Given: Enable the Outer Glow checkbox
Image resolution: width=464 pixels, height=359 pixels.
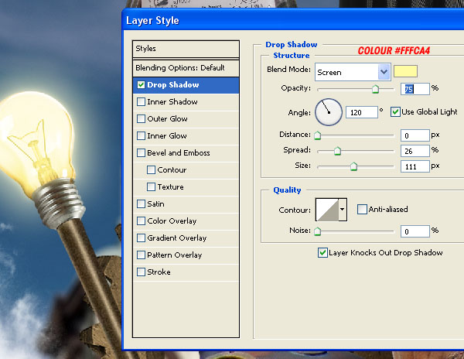Looking at the screenshot, I should coord(142,118).
